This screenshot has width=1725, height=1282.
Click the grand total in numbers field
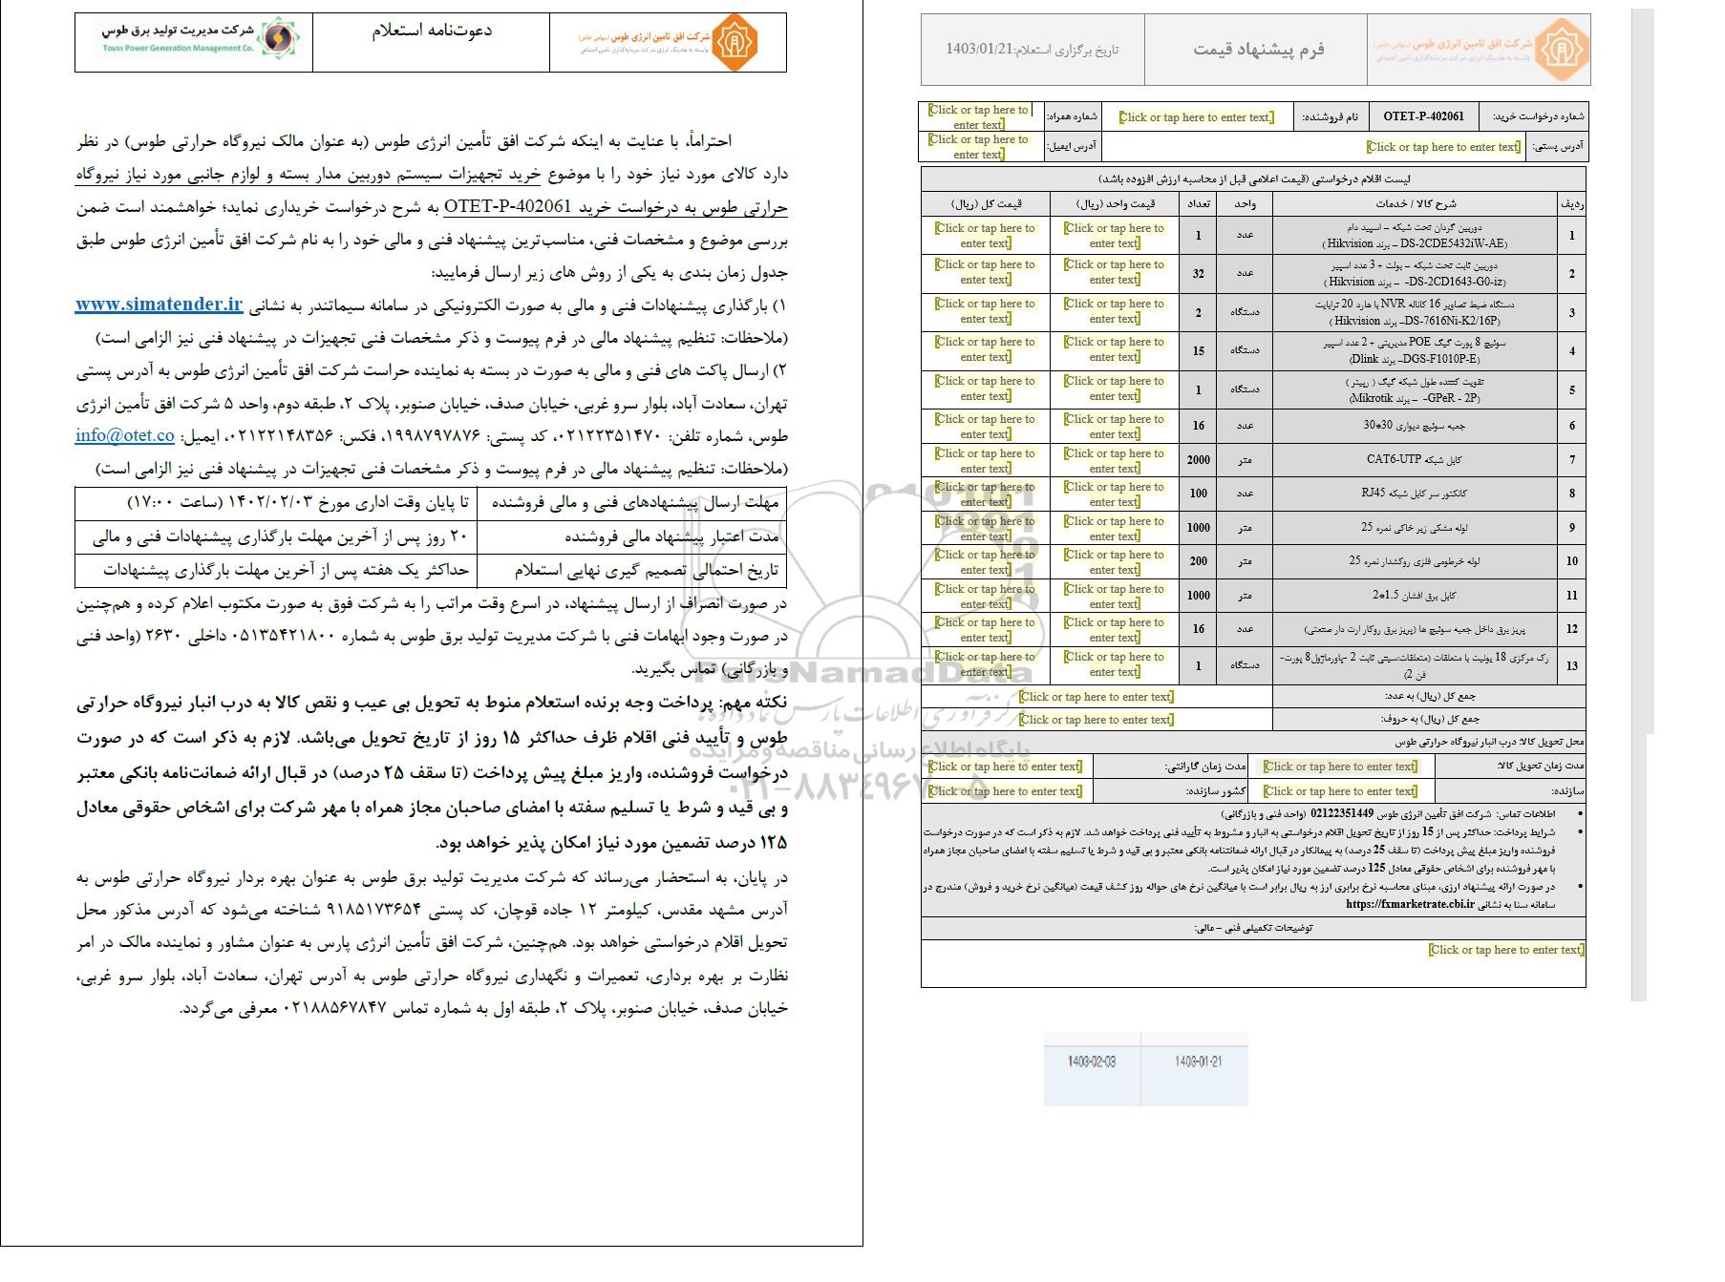click(x=1096, y=697)
